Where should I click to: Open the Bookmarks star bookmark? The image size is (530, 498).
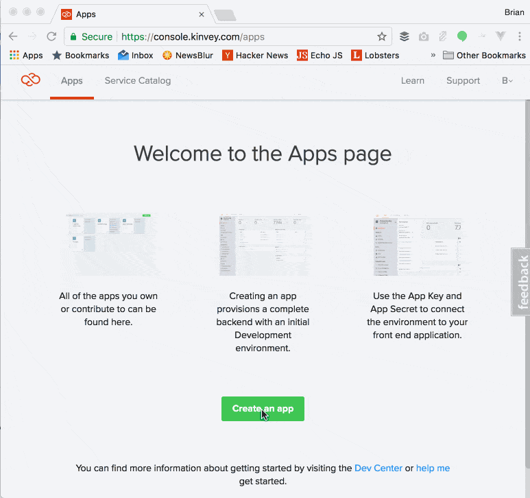[80, 55]
